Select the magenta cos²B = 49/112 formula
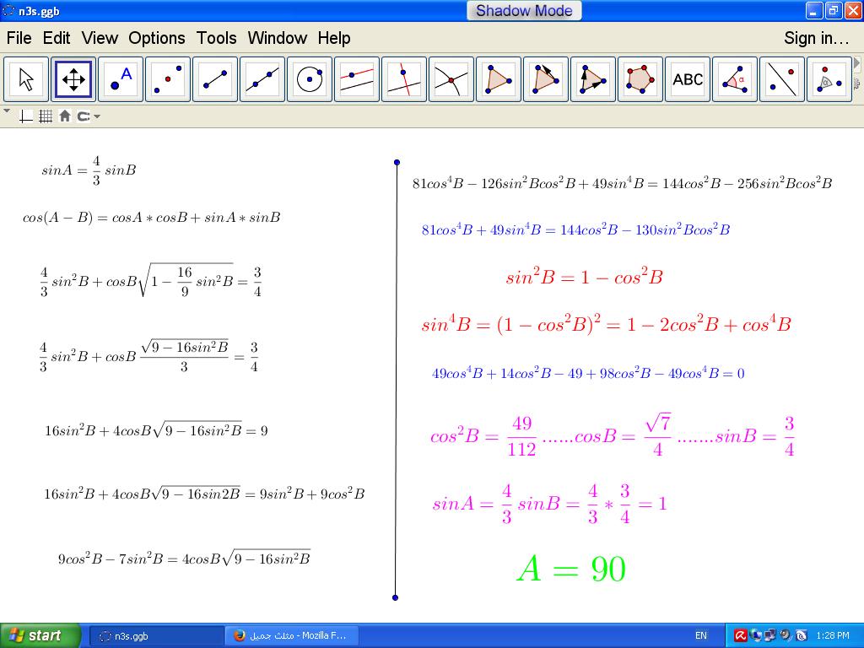Image resolution: width=864 pixels, height=648 pixels. 613,437
